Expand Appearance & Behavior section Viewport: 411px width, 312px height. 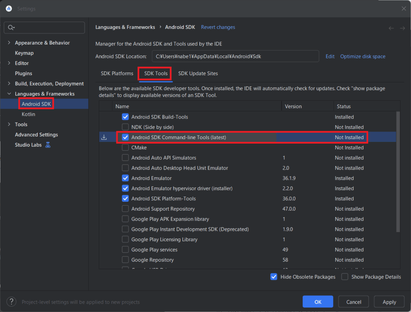9,43
